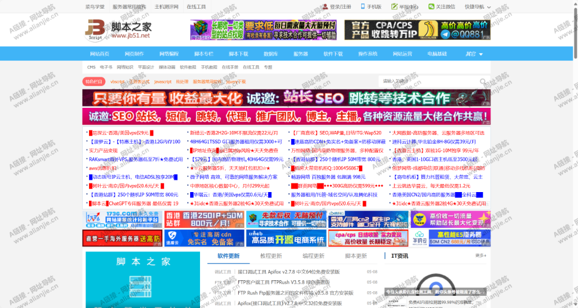Image resolution: width=578 pixels, height=308 pixels.
Task: Go to 网站首页 in the main navigation
Action: pos(99,54)
